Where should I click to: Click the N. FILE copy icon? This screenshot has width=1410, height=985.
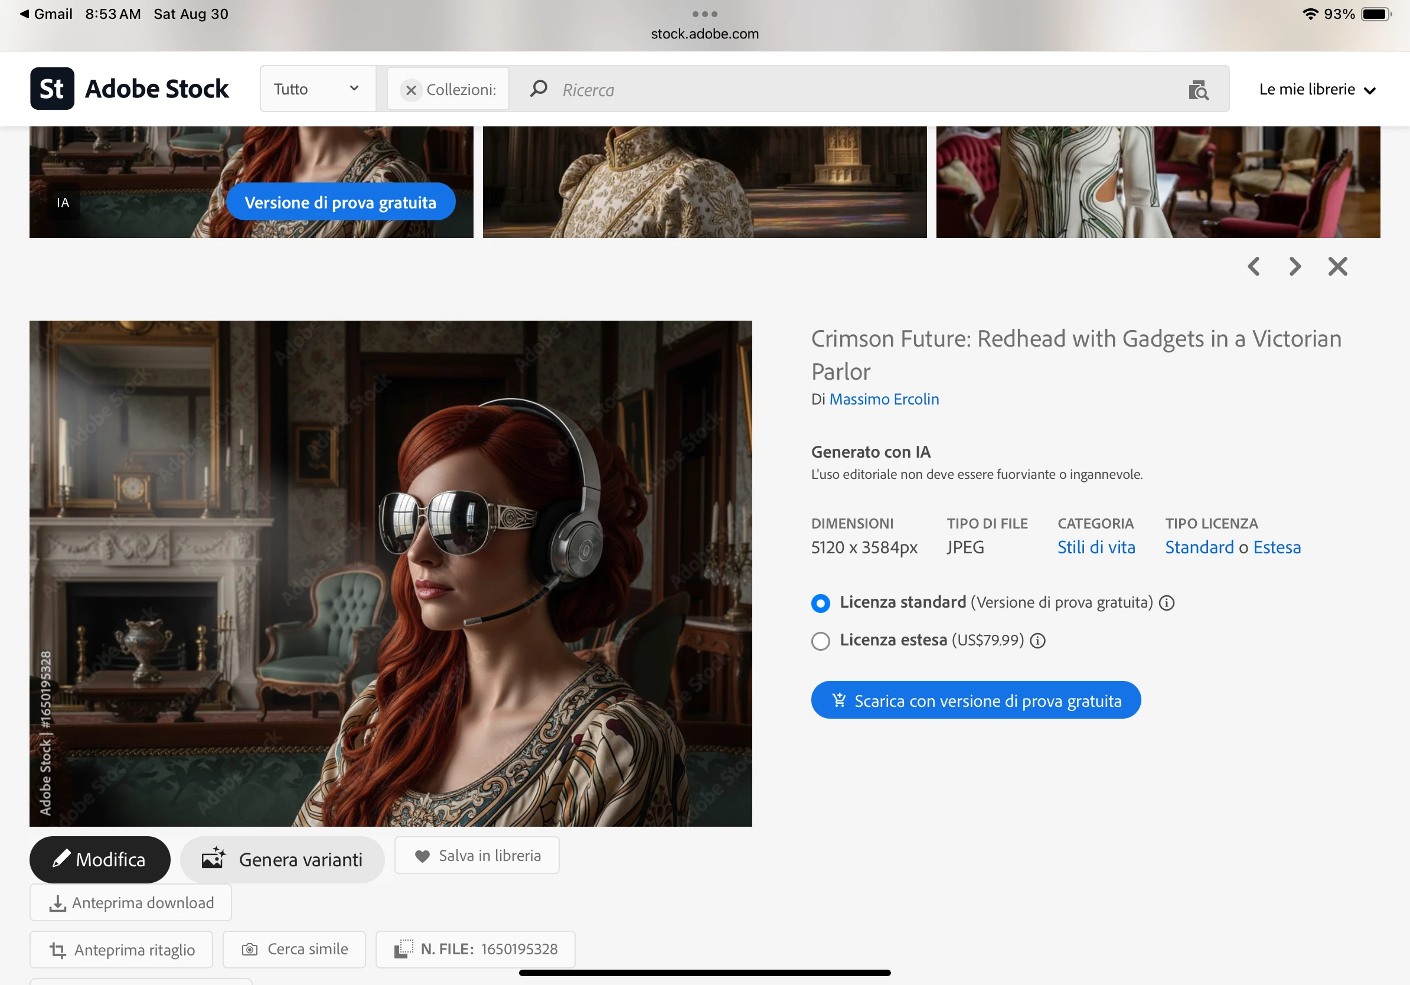403,949
